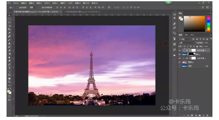Image resolution: width=219 pixels, height=120 pixels.
Task: Open Auto-Select target dropdown
Action: pyautogui.click(x=33, y=7)
